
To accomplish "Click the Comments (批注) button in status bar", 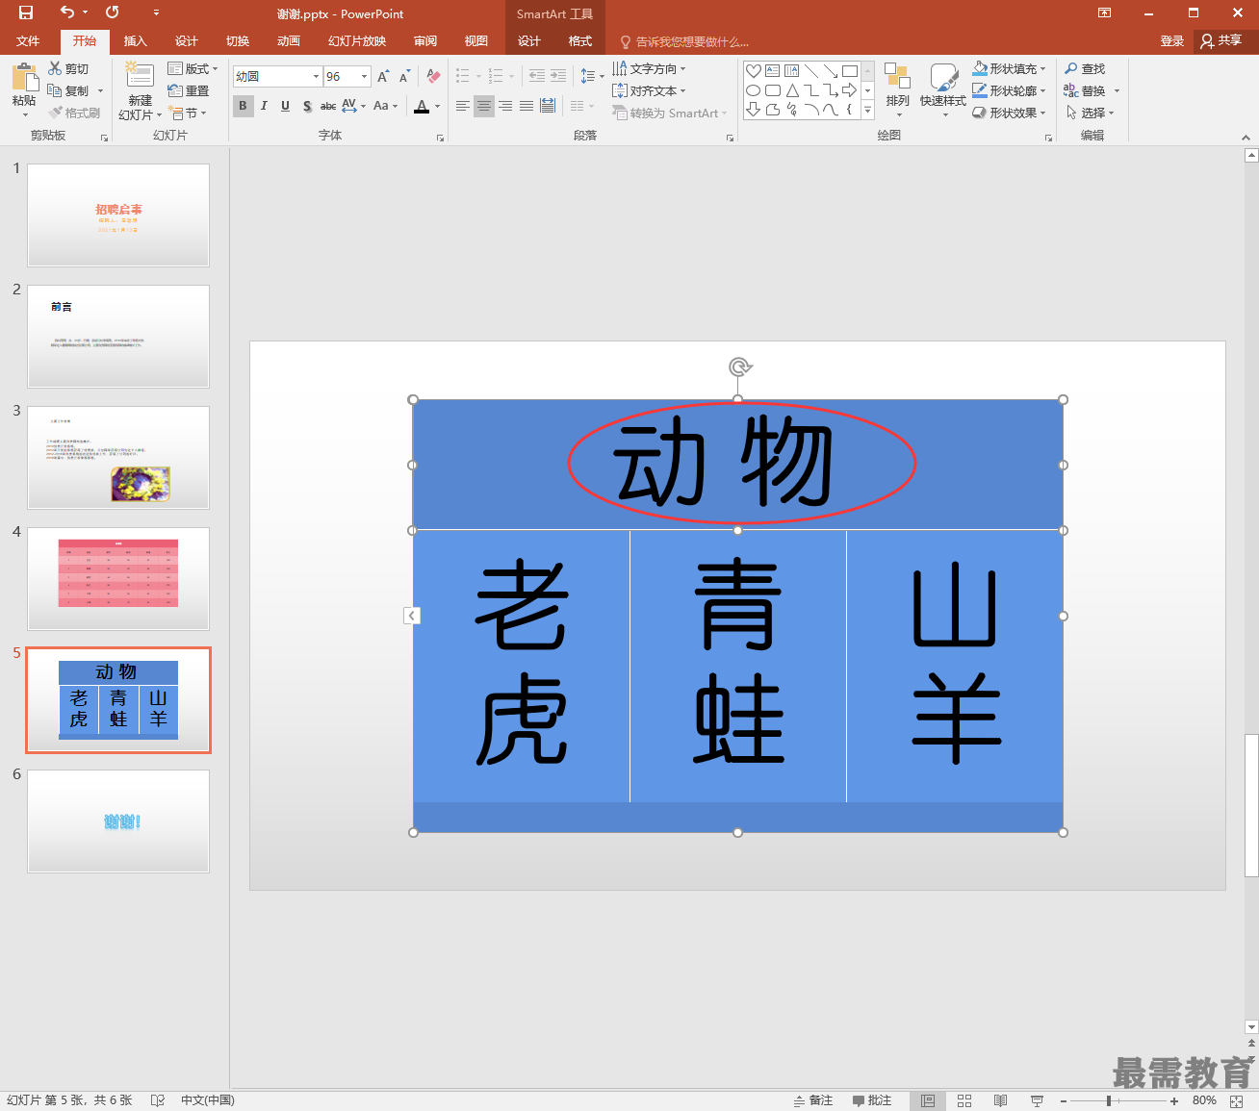I will coord(872,1100).
